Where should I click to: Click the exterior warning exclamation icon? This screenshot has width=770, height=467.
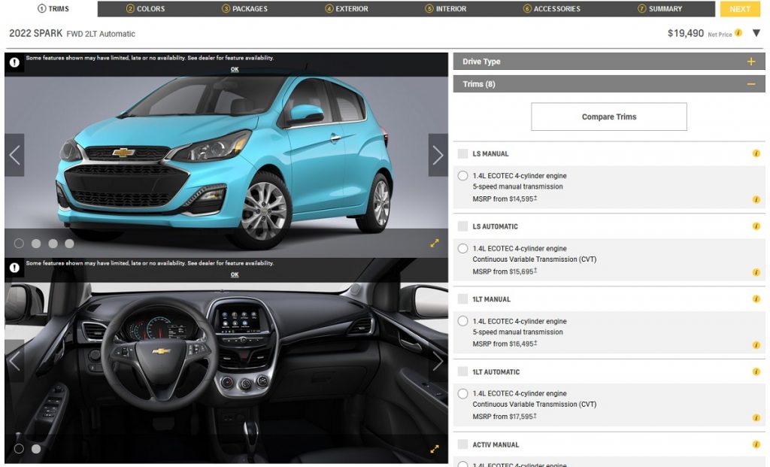click(x=14, y=62)
